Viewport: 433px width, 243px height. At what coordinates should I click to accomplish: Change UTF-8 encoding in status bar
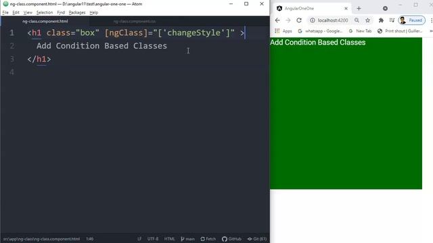click(x=153, y=239)
